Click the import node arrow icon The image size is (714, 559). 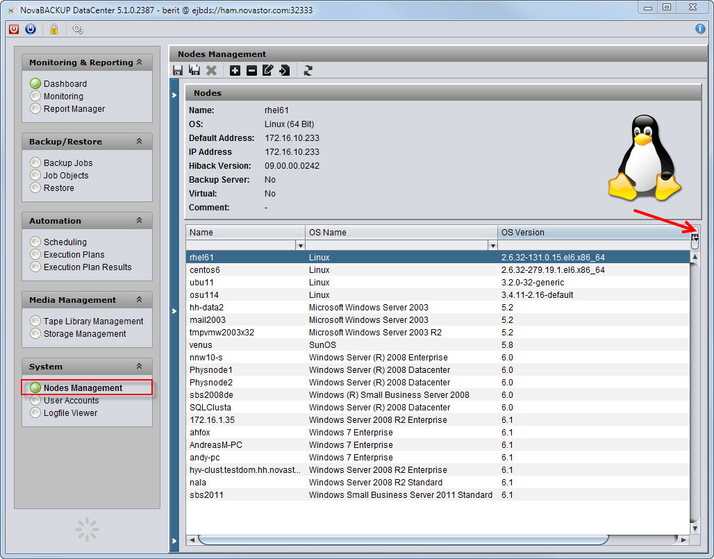pyautogui.click(x=285, y=71)
